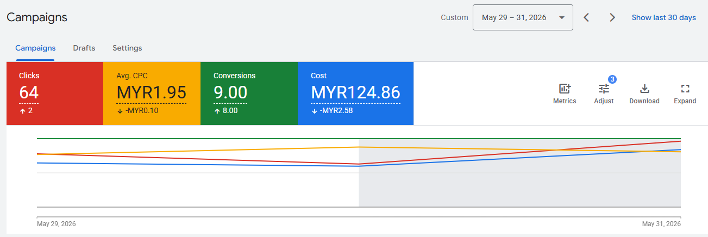
Task: Click the 8.00 conversions change
Action: [x=225, y=111]
